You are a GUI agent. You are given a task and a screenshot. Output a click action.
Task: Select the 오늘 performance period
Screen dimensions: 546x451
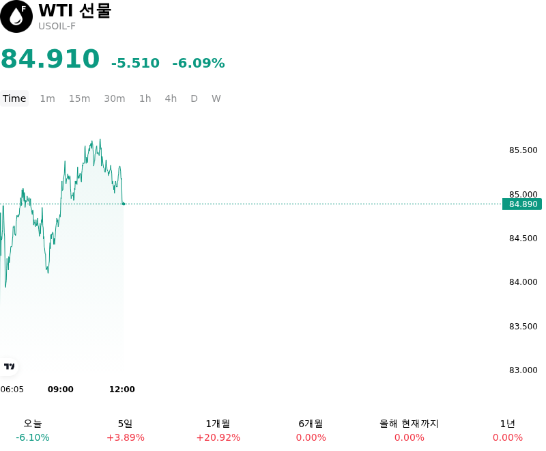(33, 430)
